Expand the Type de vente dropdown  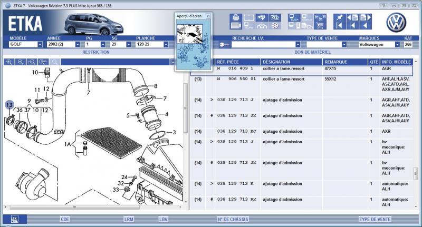click(x=344, y=44)
